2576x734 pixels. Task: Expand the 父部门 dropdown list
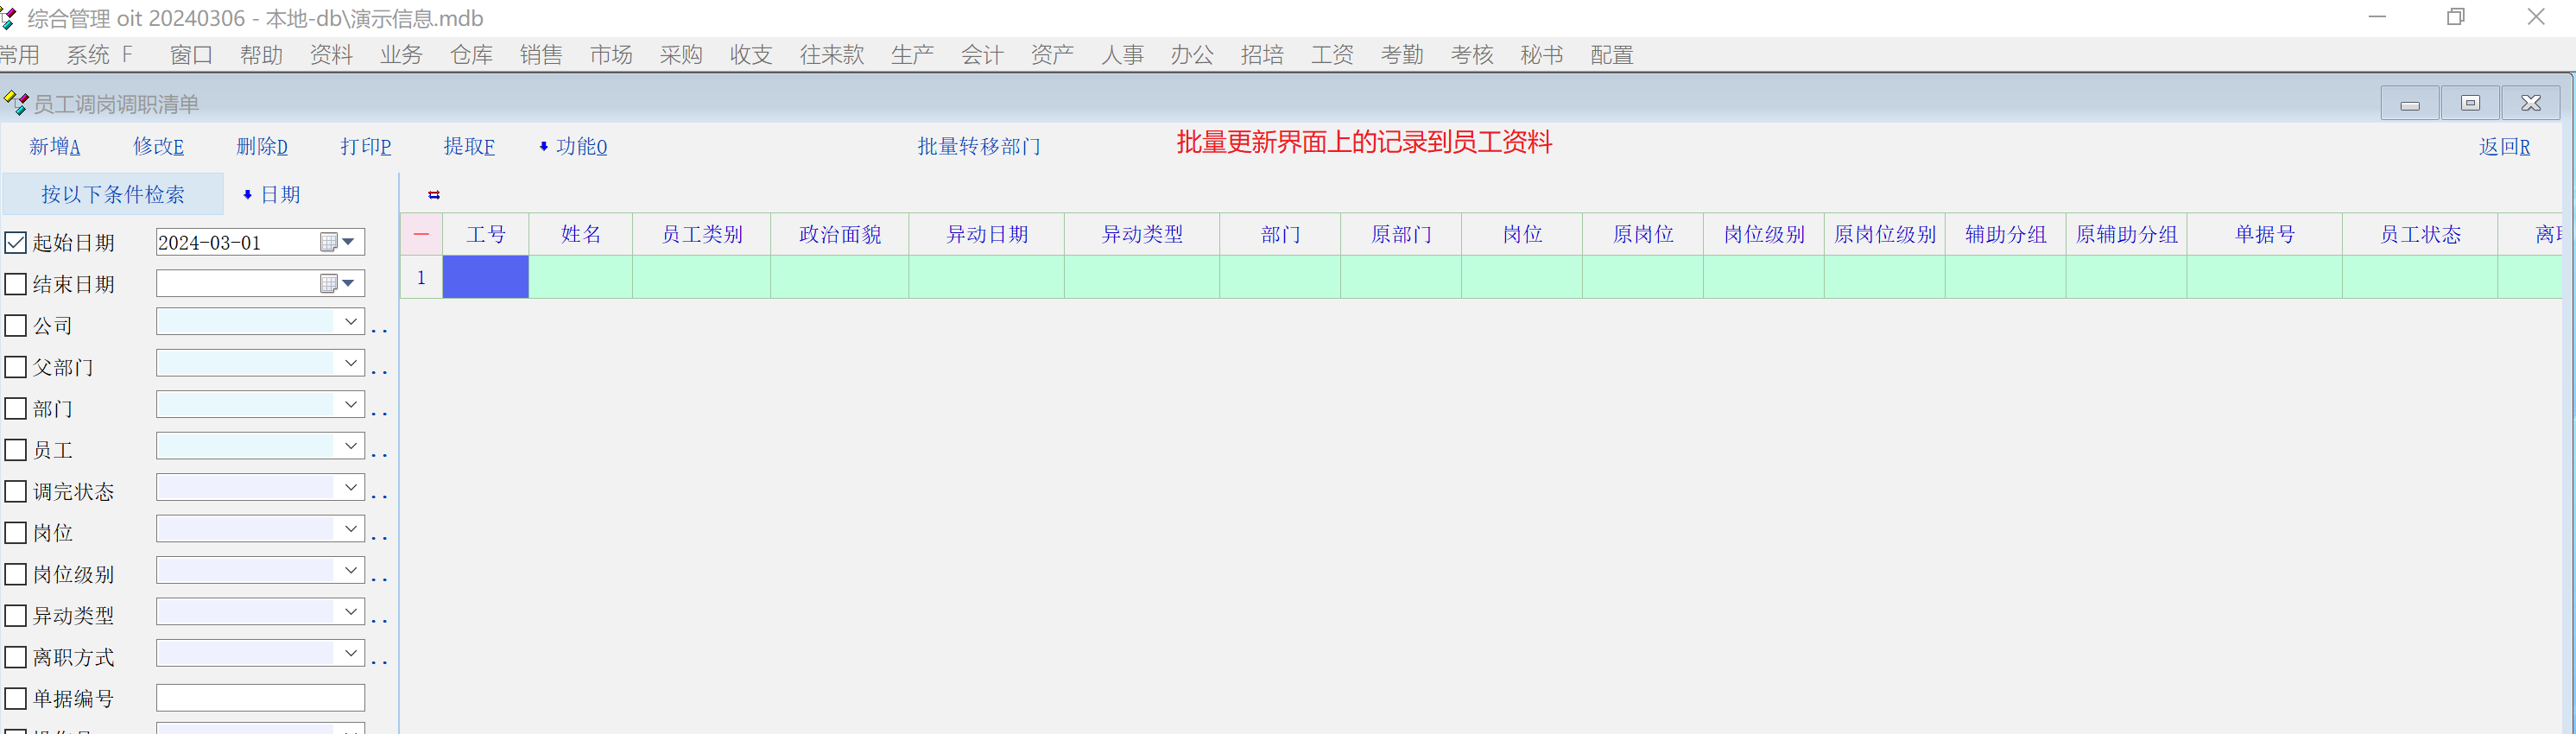(x=350, y=363)
